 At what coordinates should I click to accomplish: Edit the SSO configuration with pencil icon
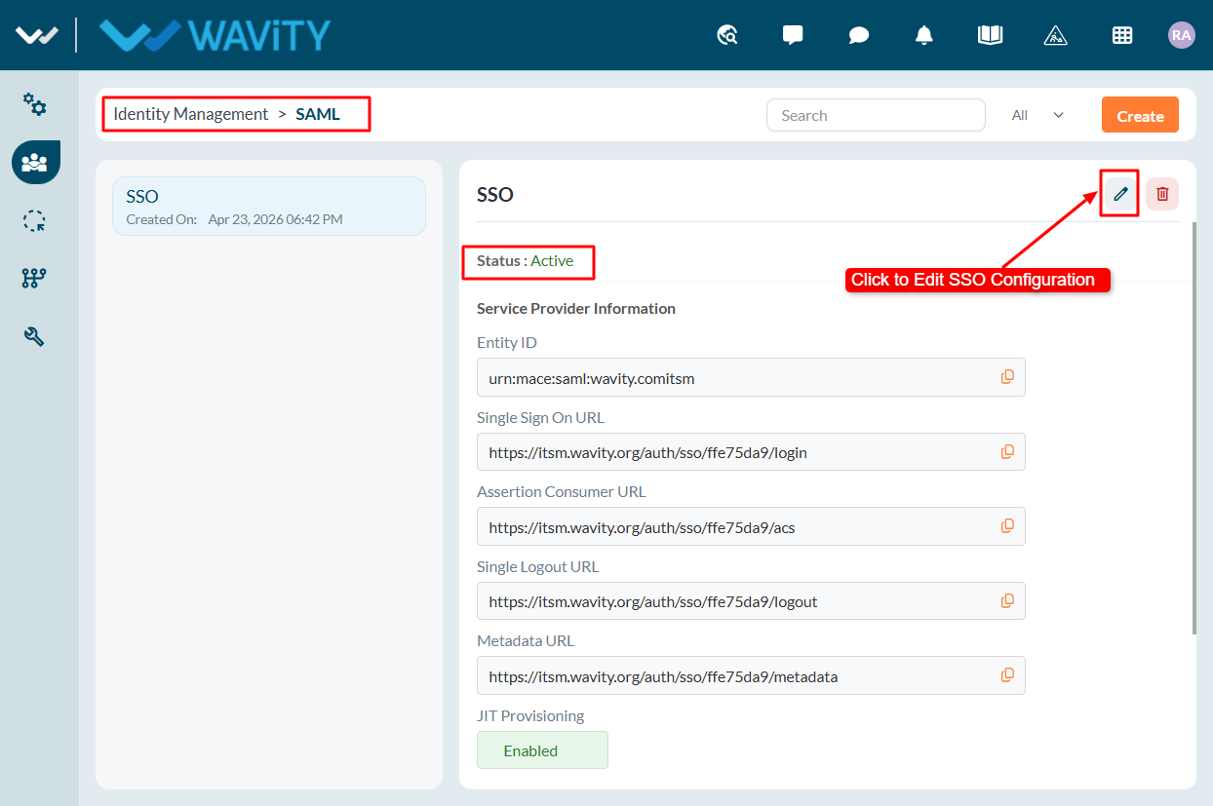1120,194
